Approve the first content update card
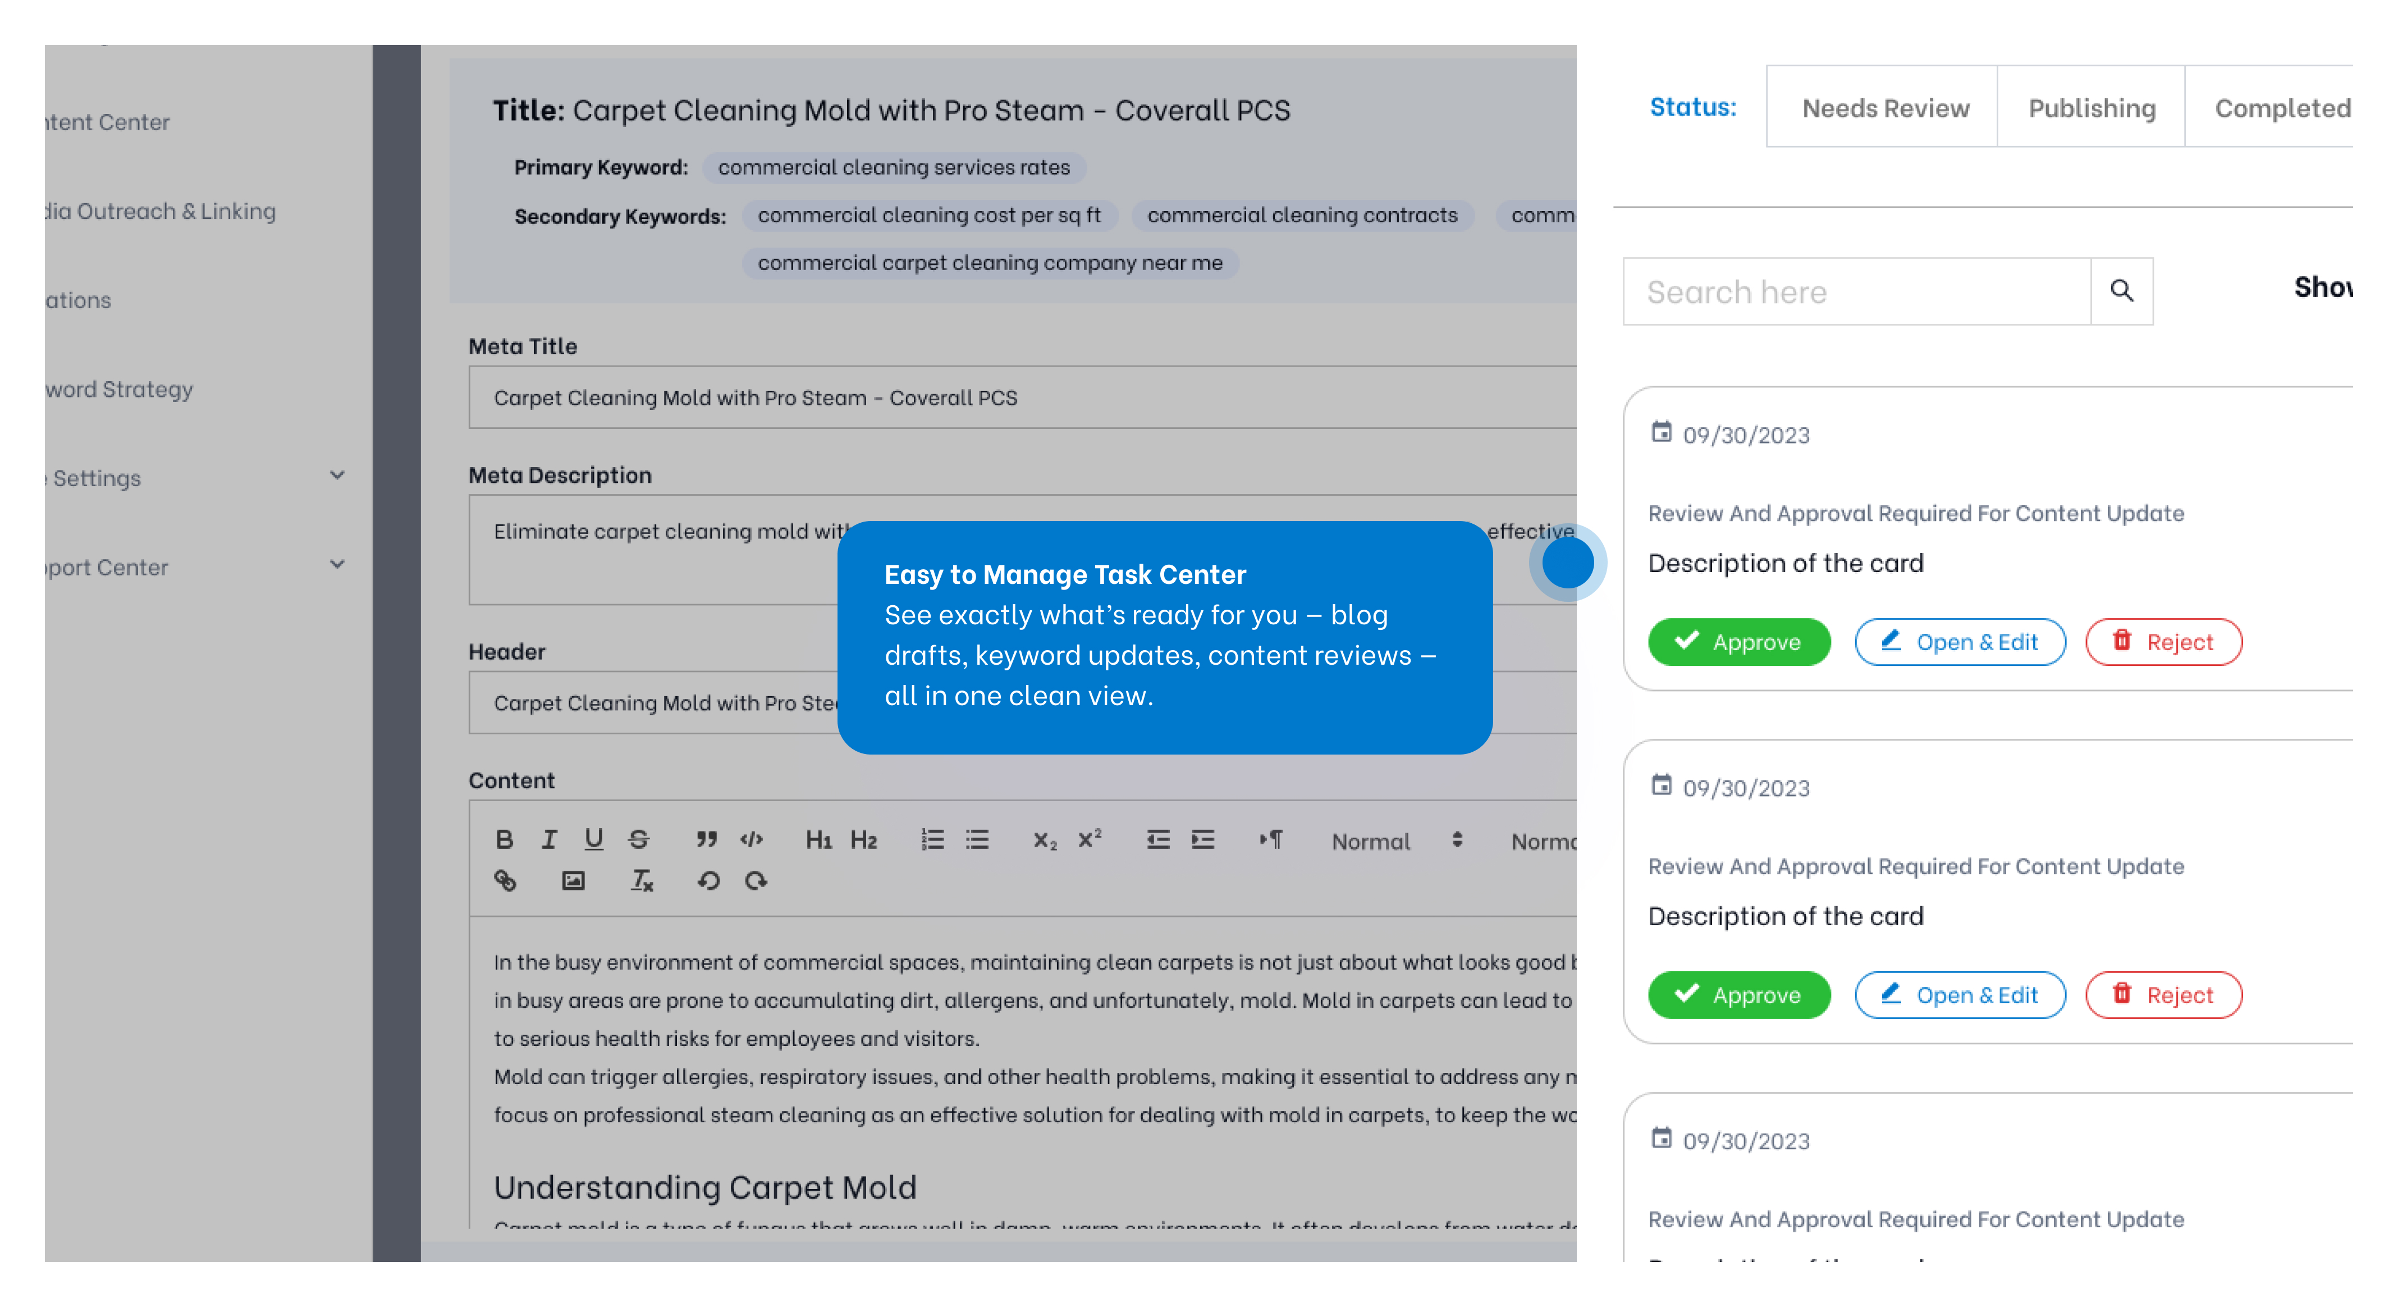This screenshot has width=2398, height=1307. 1738,642
